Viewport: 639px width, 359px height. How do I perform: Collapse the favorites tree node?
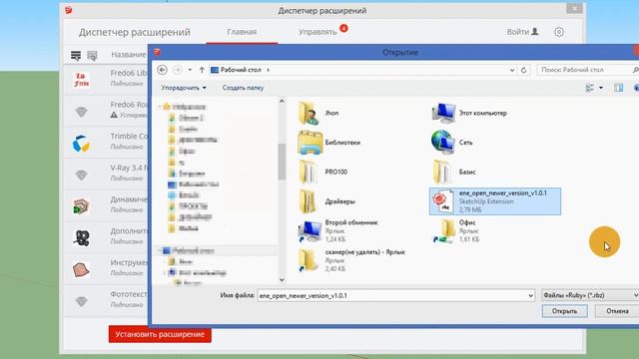tap(160, 107)
